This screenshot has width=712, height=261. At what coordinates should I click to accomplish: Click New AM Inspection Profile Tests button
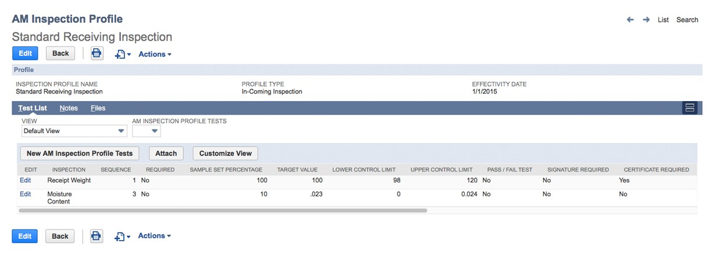coord(80,153)
